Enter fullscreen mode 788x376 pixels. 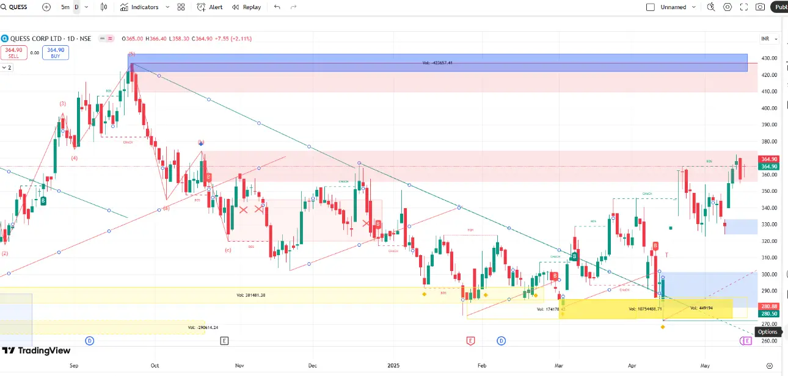point(744,7)
